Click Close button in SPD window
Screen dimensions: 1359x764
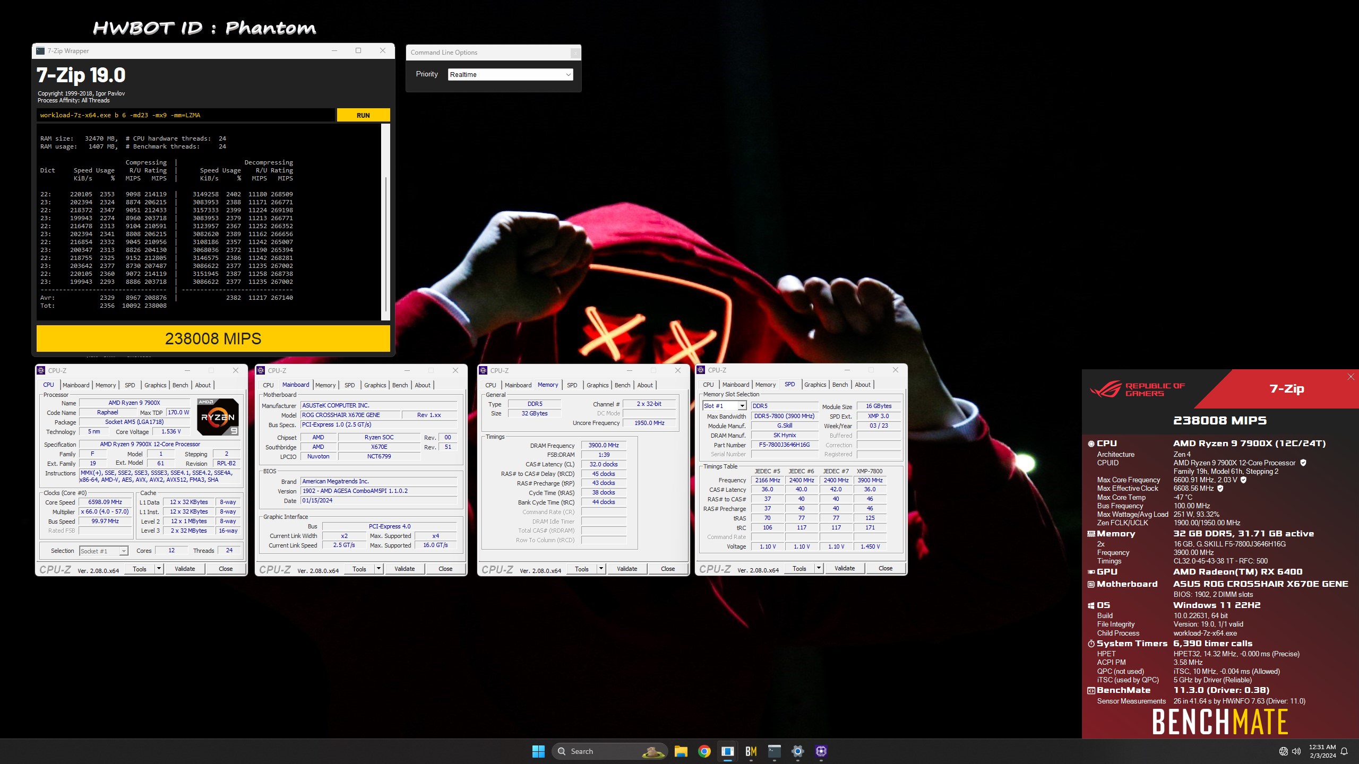(x=885, y=568)
